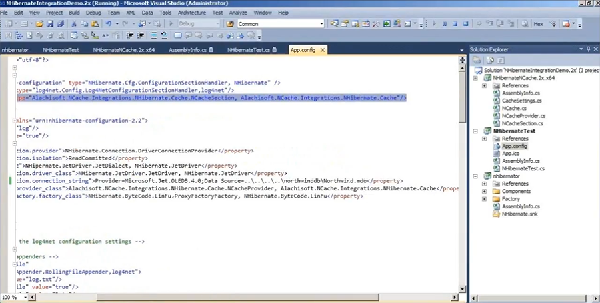This screenshot has height=303, width=600.
Task: Collapse outlining region above connection.provider property
Action: [x=15, y=143]
